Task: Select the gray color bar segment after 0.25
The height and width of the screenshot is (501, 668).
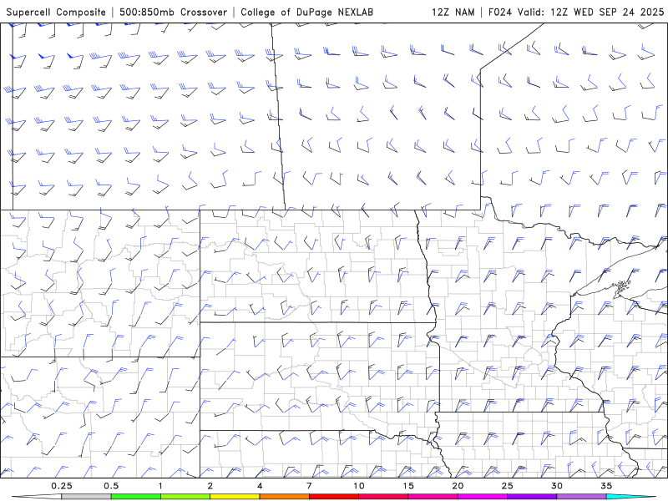Action: [86, 497]
